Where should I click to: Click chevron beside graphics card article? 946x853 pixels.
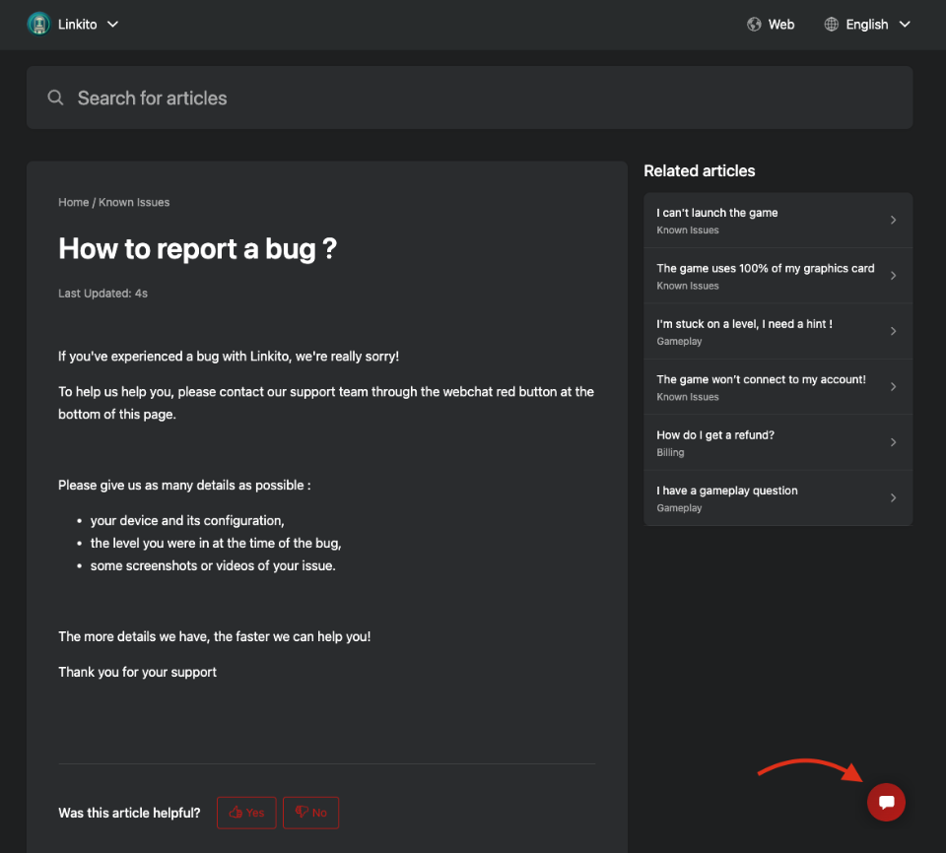(x=893, y=276)
